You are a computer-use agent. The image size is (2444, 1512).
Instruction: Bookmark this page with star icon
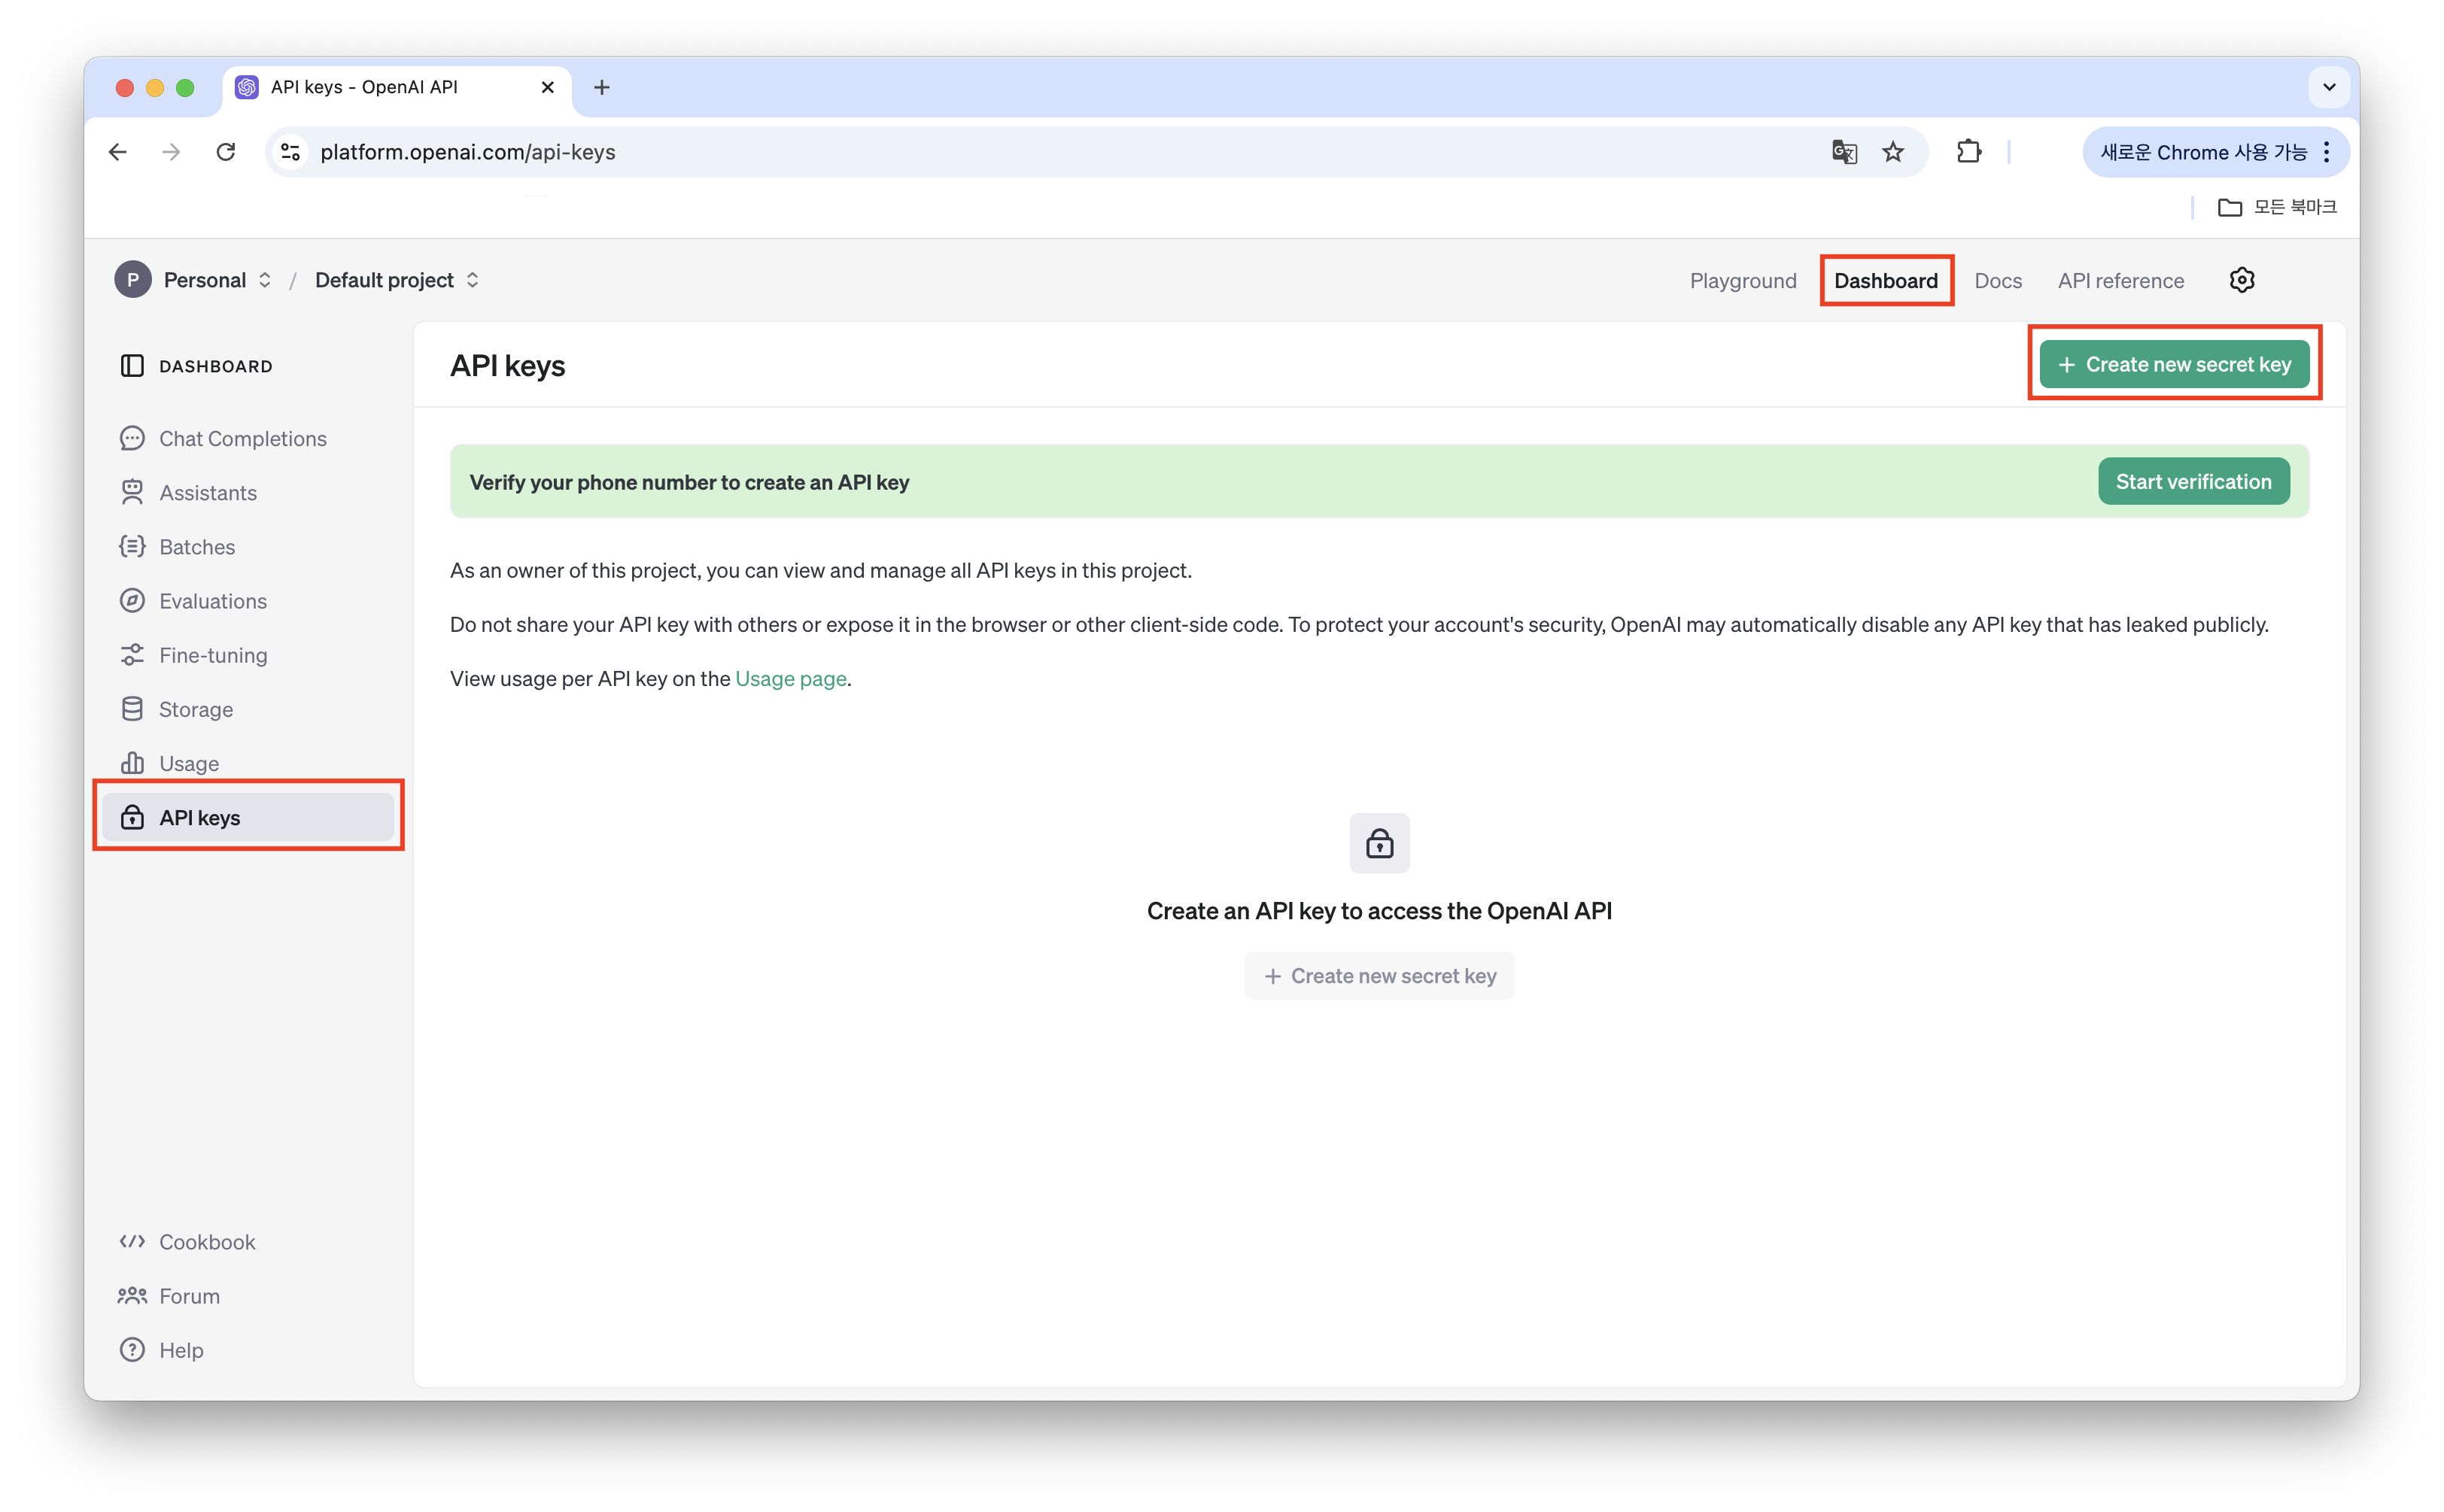[x=1893, y=152]
